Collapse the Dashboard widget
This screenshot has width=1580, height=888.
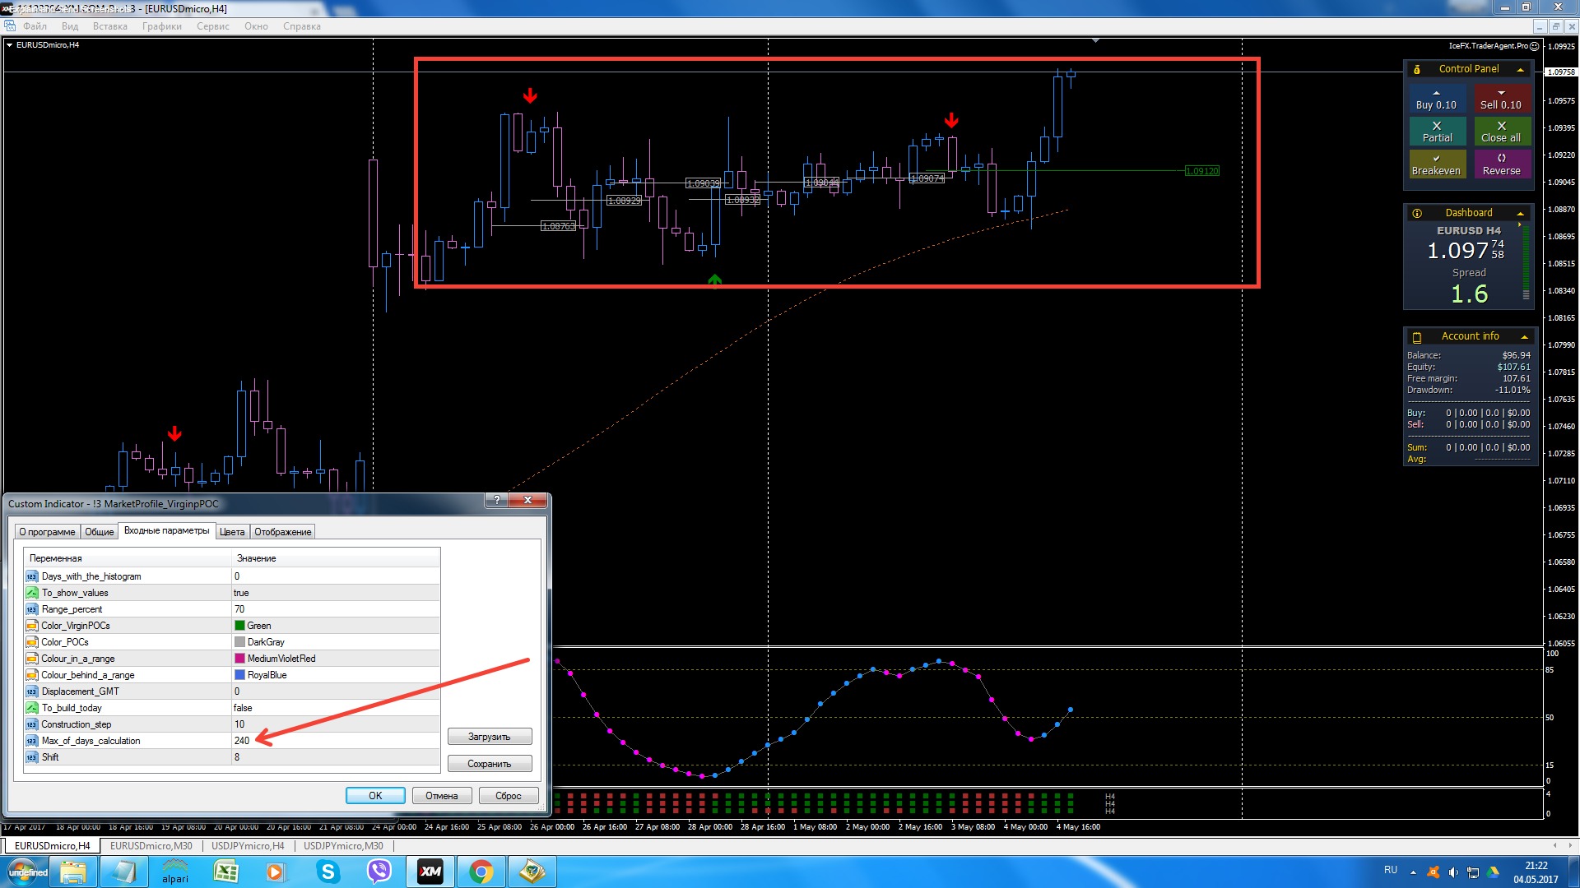pyautogui.click(x=1521, y=214)
